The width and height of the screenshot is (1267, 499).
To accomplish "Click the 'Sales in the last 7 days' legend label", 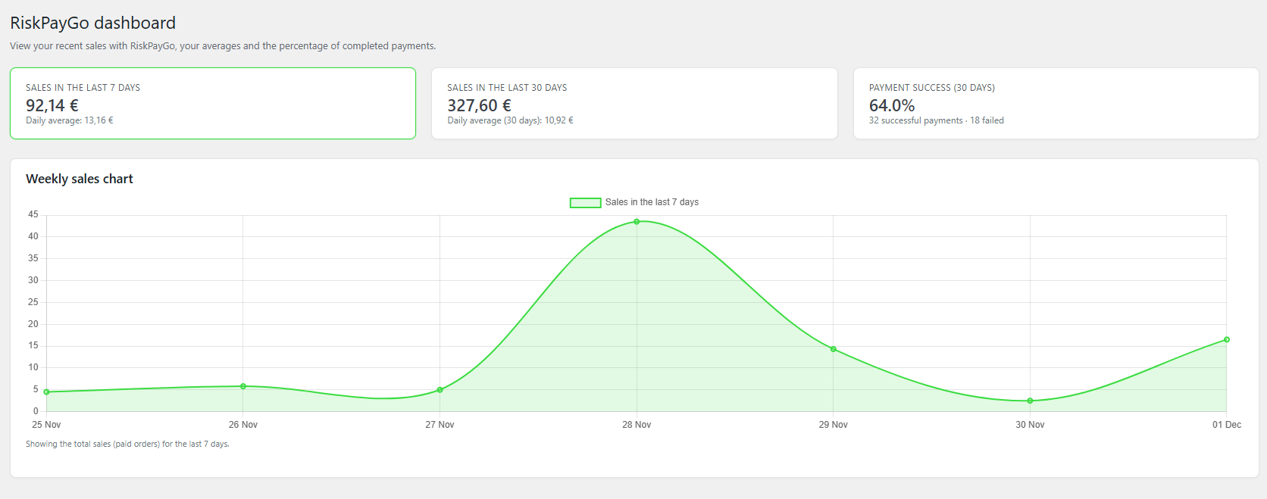I will pyautogui.click(x=652, y=202).
